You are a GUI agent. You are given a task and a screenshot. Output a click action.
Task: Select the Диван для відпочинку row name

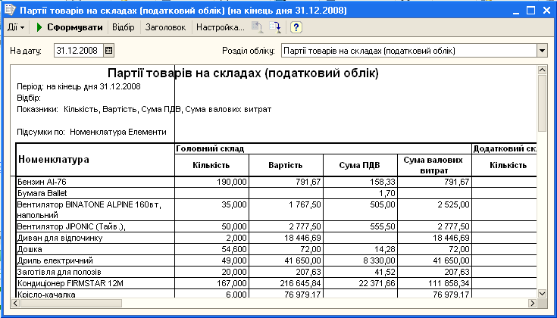(x=95, y=238)
